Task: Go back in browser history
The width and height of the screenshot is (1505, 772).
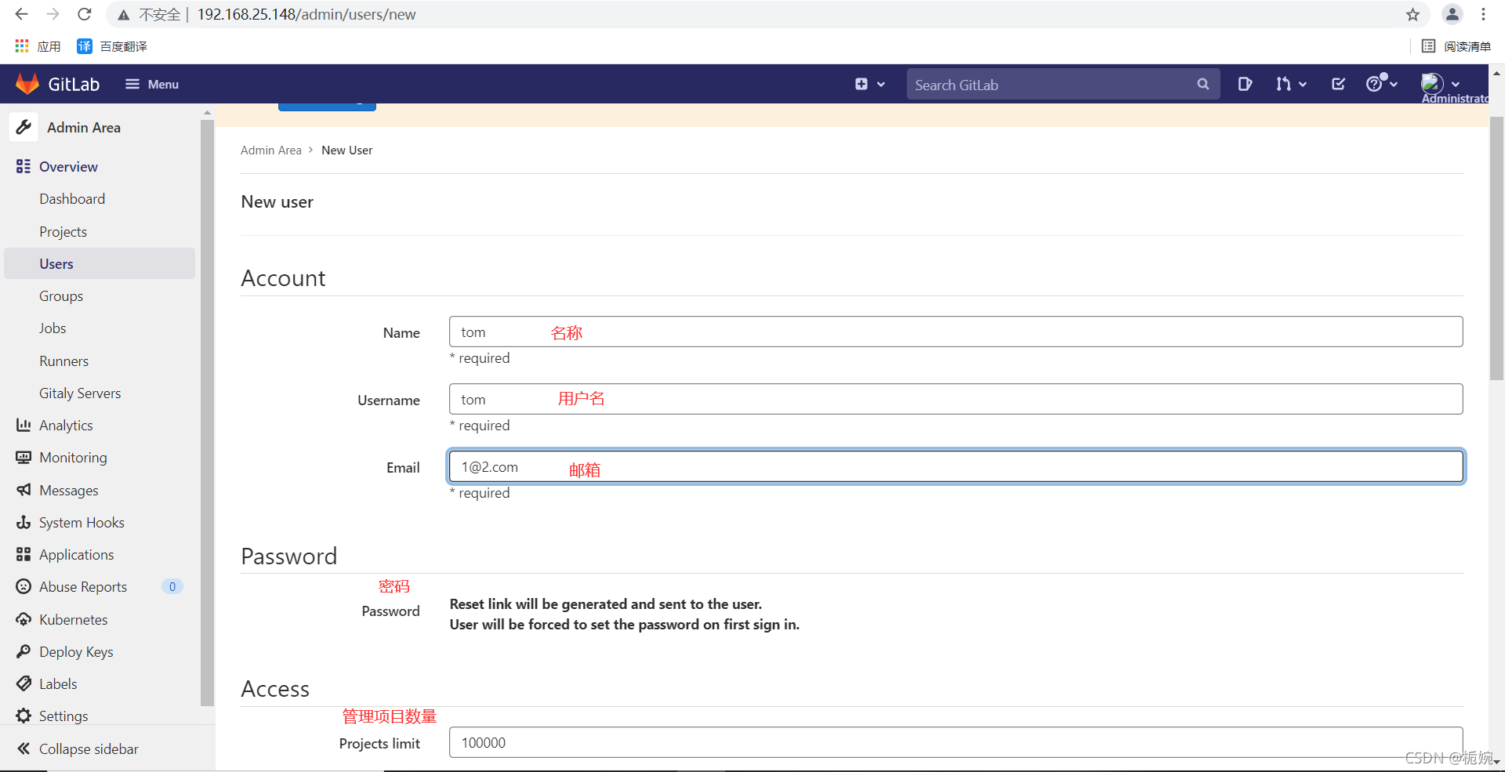Action: 21,14
